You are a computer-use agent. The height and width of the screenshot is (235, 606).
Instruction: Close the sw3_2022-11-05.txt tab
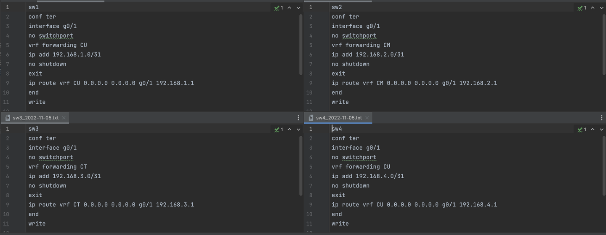pyautogui.click(x=64, y=118)
